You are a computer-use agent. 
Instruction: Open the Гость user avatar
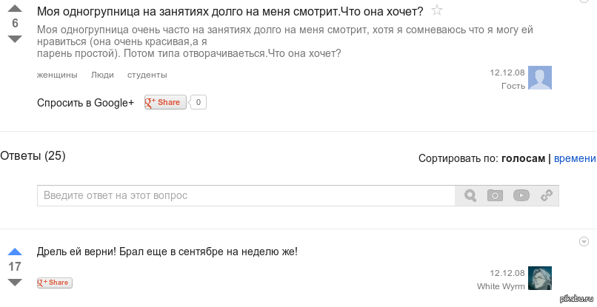point(539,78)
